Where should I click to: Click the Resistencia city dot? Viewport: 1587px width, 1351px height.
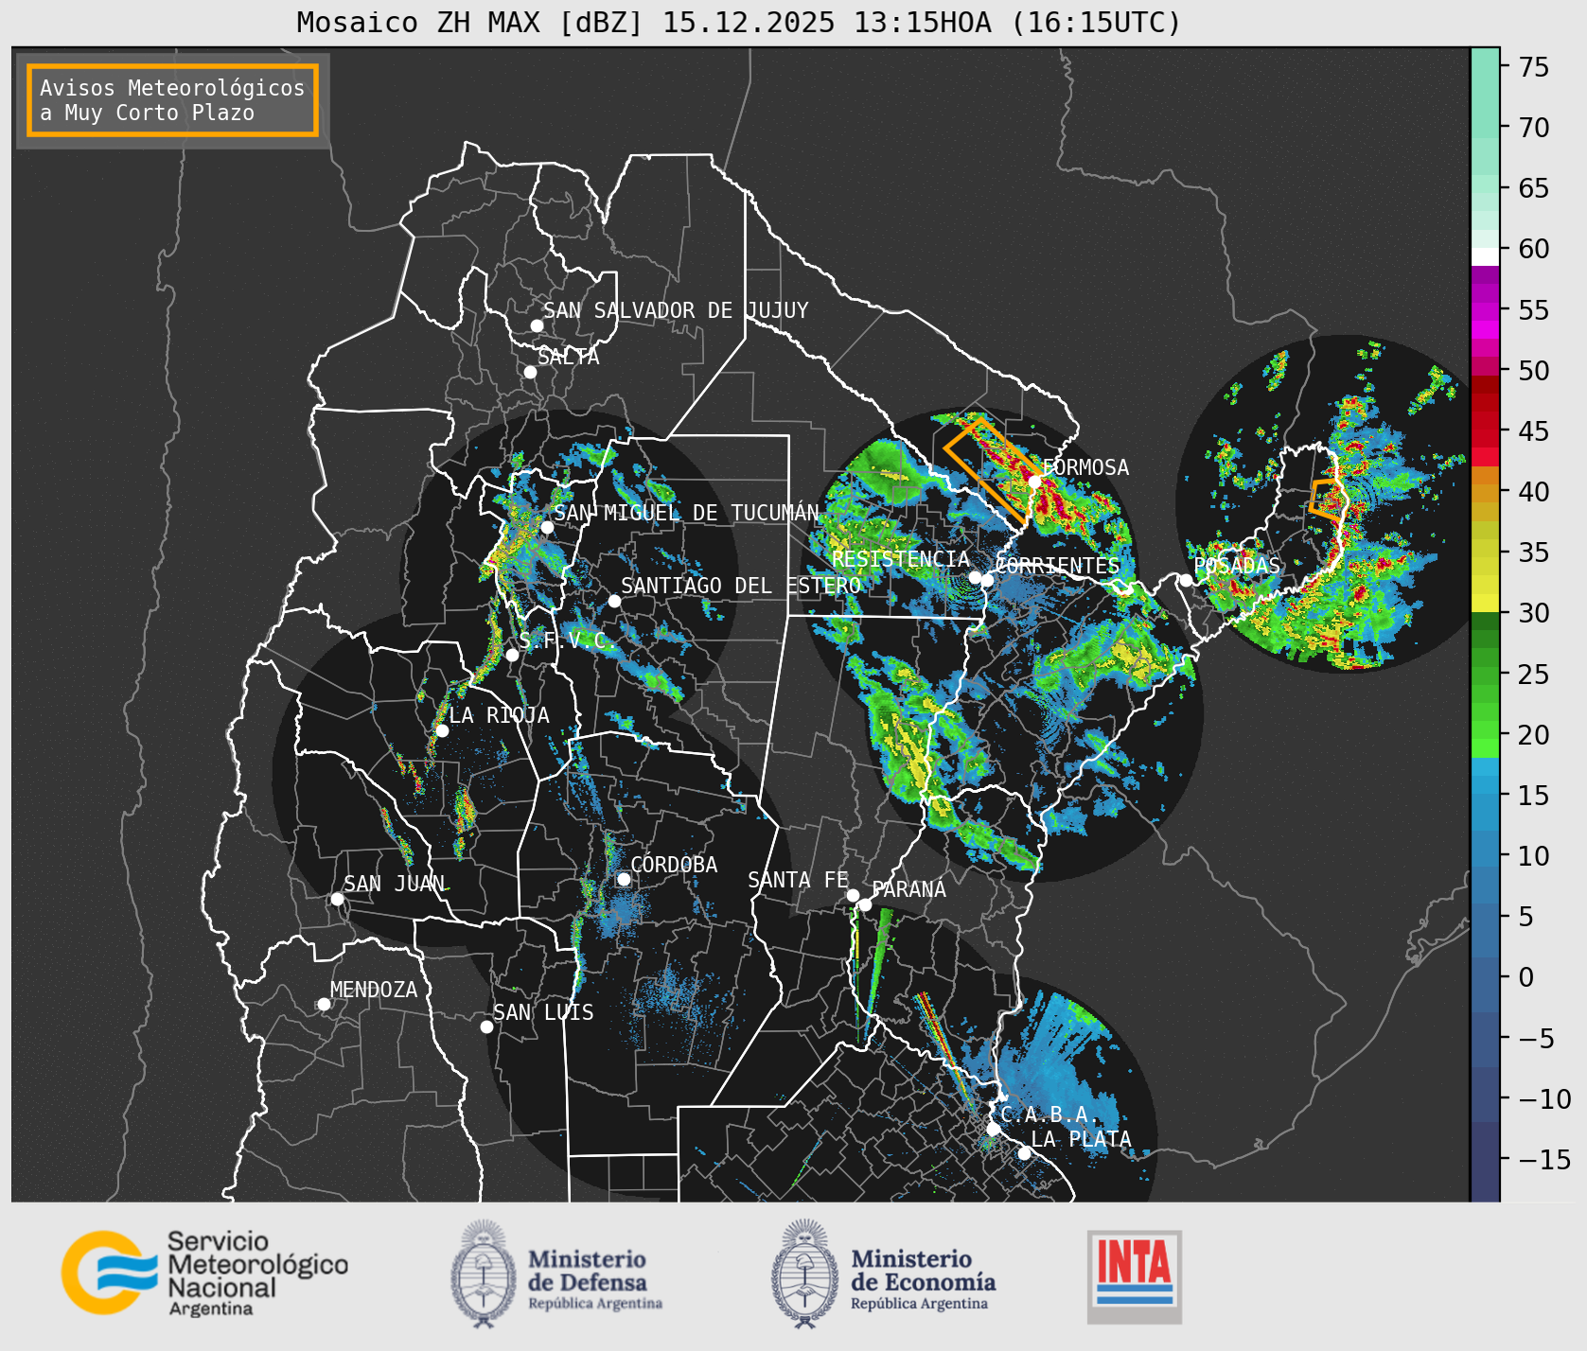(x=975, y=577)
